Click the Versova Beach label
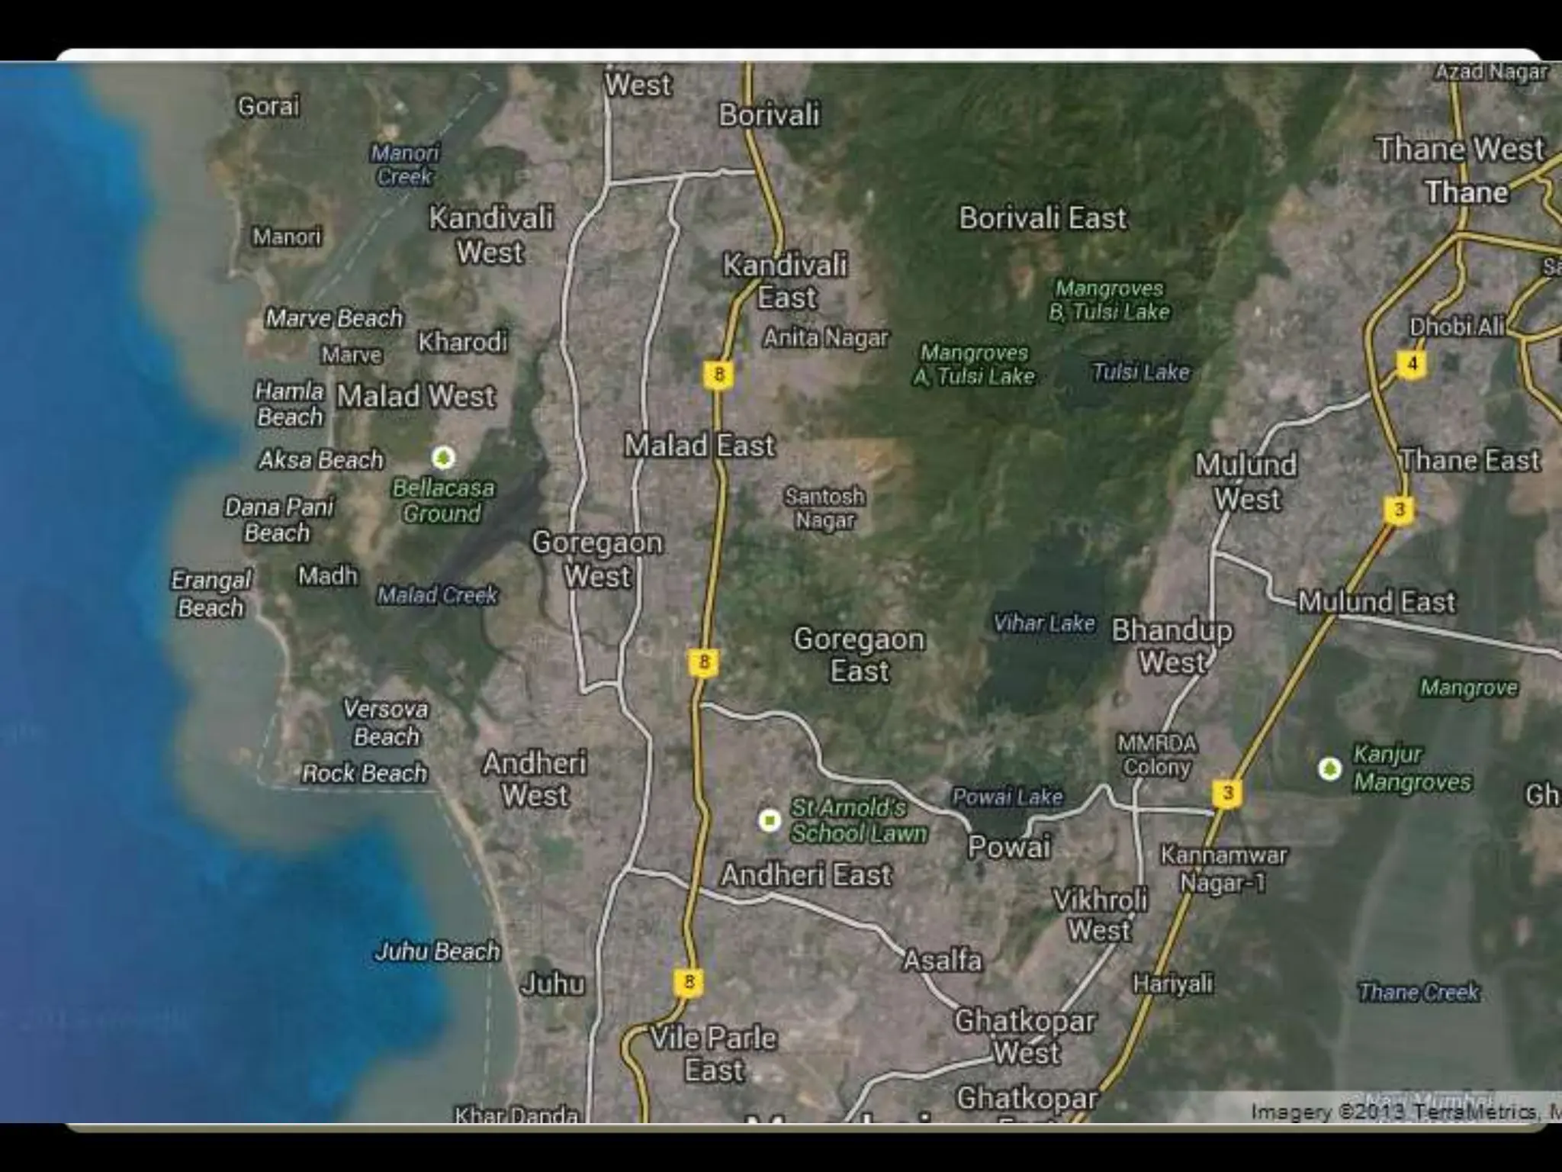 385,723
